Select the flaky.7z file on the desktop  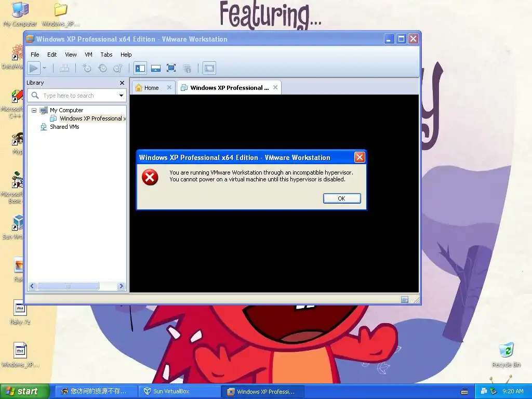click(x=20, y=312)
